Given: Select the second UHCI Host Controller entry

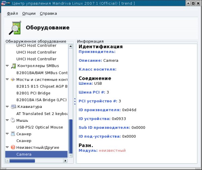Looking at the screenshot, I should [x=36, y=52].
